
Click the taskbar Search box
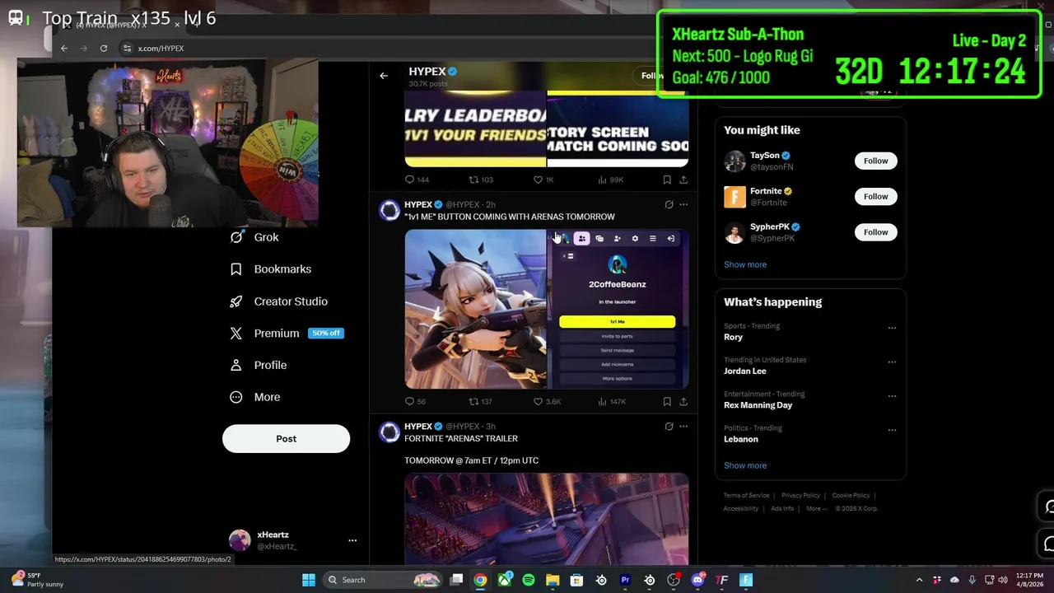click(x=382, y=580)
